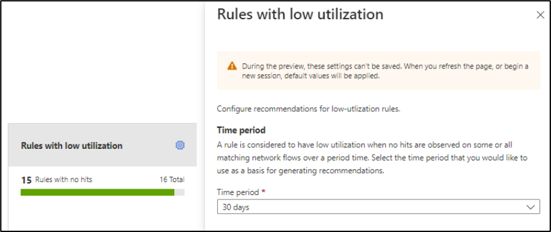Click empty space below the rules progress bar
Image resolution: width=551 pixels, height=232 pixels.
click(103, 213)
